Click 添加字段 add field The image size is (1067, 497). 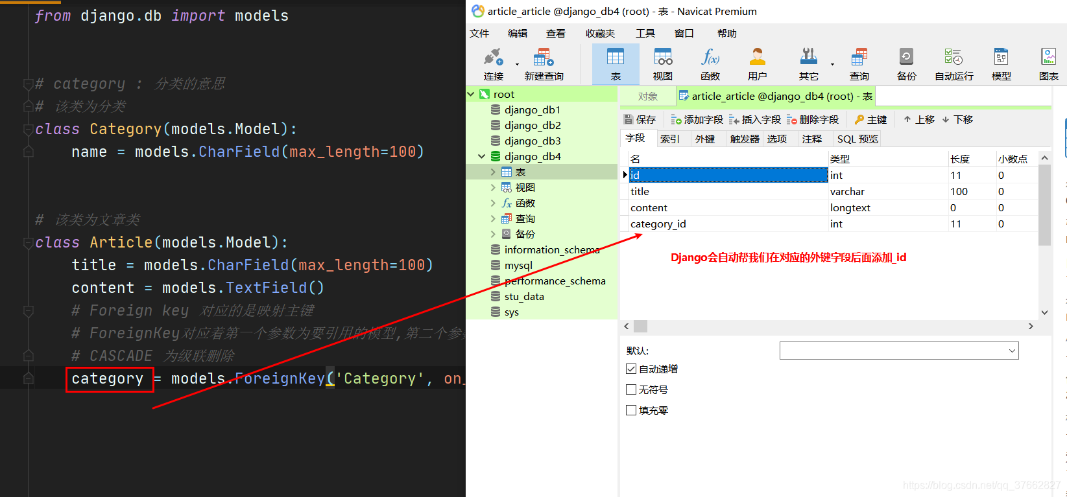click(697, 120)
